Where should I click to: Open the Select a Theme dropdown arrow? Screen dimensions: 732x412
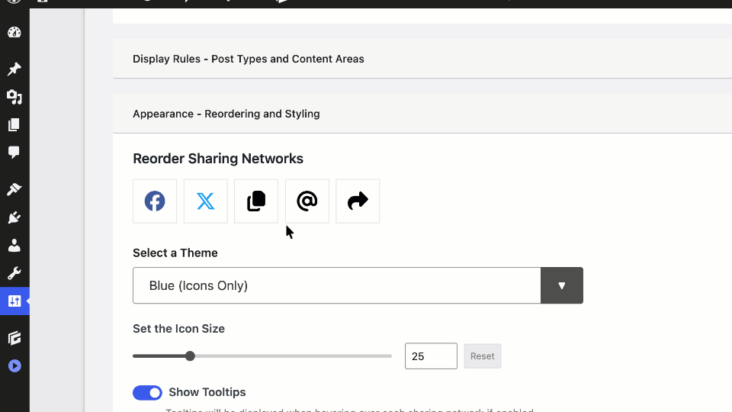tap(562, 285)
